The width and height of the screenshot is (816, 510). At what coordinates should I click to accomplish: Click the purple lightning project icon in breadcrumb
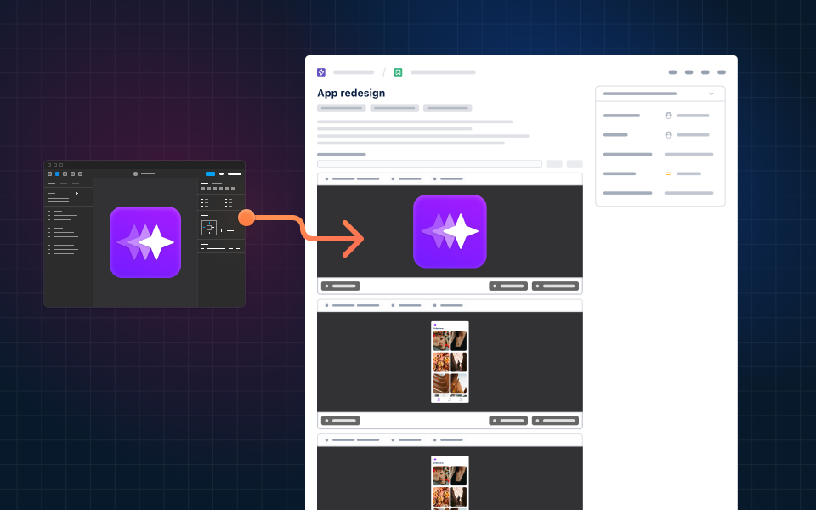[x=321, y=72]
